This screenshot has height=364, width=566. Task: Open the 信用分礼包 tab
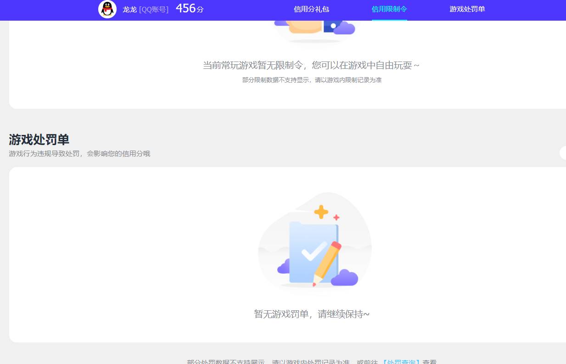(311, 9)
